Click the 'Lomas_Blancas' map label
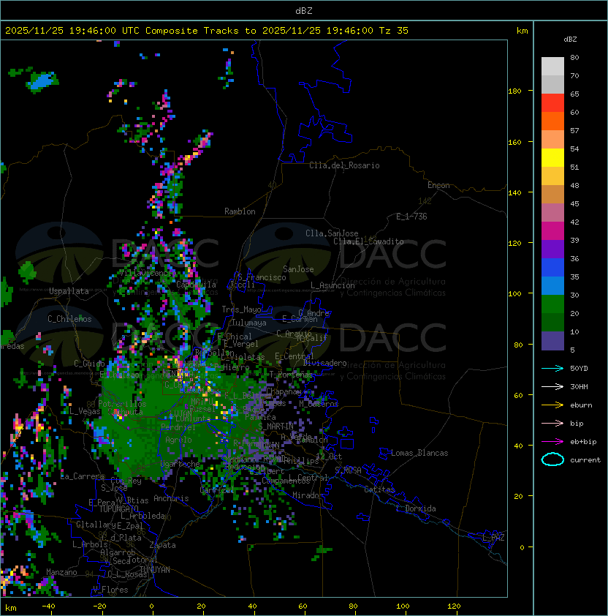Screen dimensions: 608x616 (x=419, y=453)
